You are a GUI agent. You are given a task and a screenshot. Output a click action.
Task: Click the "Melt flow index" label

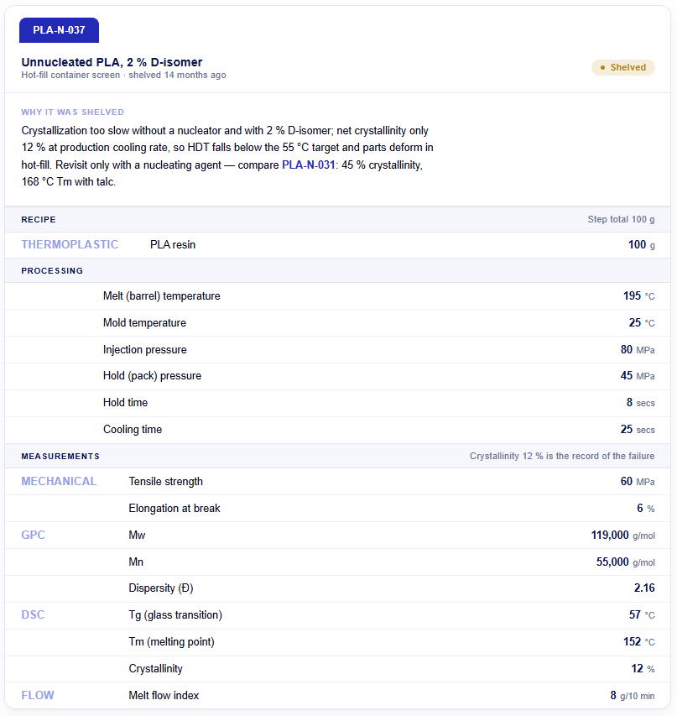pos(164,696)
